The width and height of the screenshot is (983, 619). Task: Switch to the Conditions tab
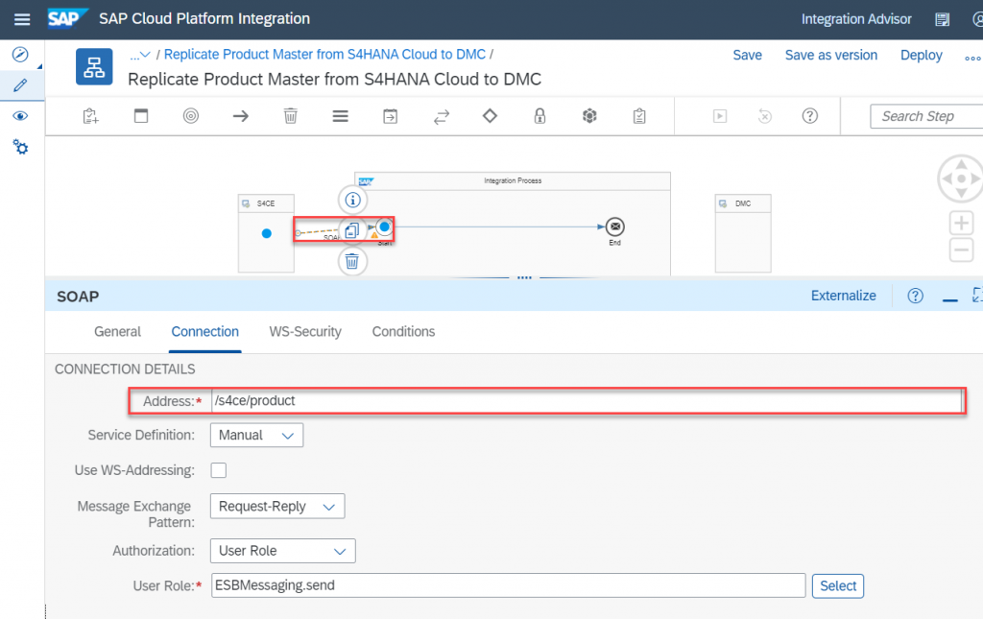pyautogui.click(x=403, y=331)
